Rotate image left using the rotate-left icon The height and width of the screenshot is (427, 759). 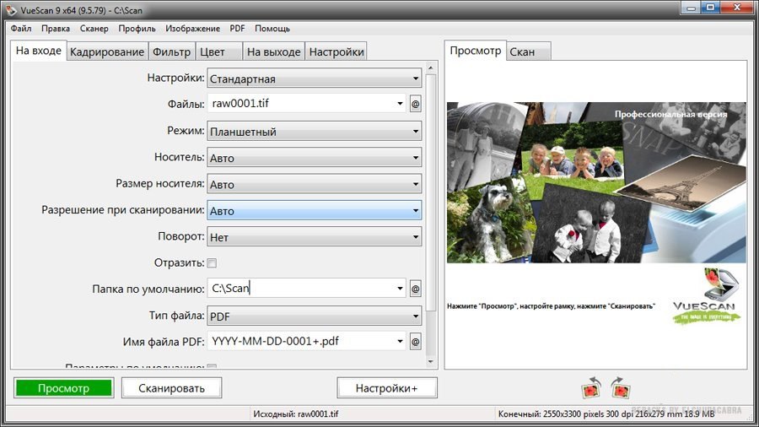coord(591,388)
